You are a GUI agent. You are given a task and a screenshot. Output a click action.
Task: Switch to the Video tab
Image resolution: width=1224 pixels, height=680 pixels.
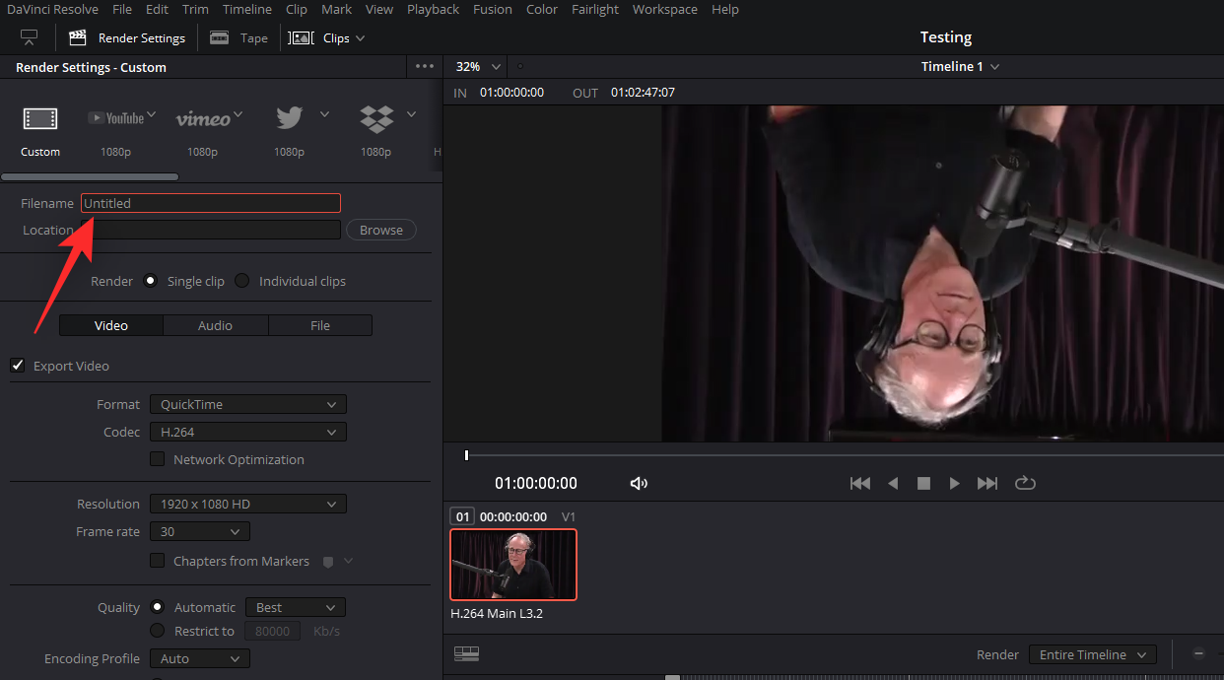[111, 325]
